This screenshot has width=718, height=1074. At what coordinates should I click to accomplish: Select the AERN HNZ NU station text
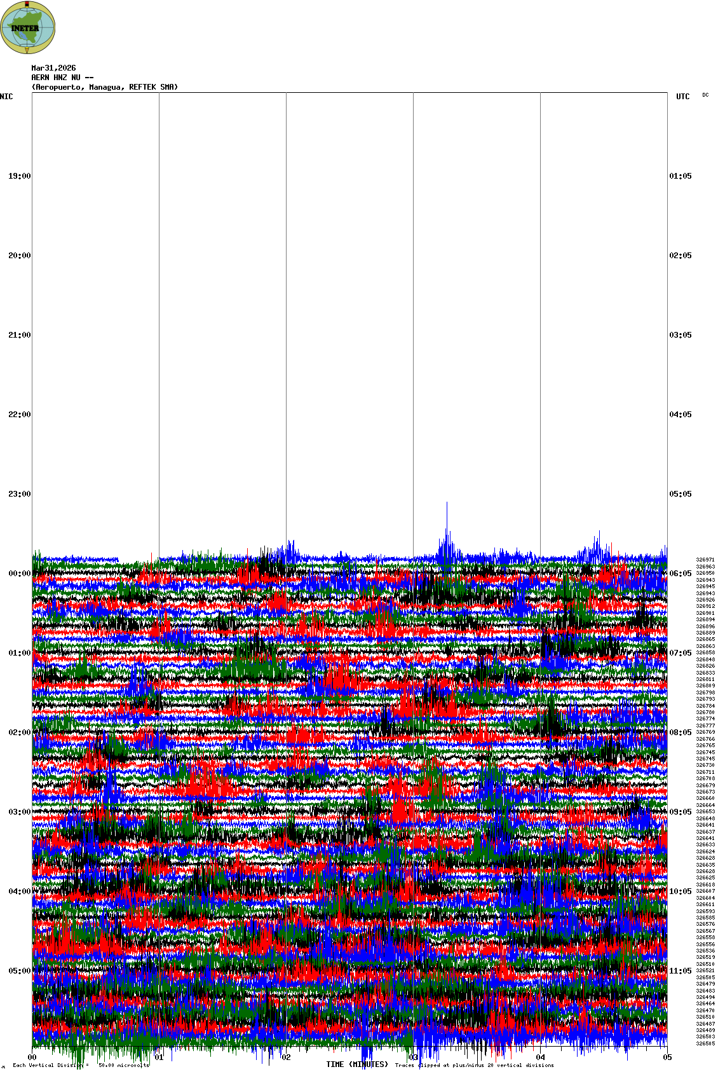pyautogui.click(x=62, y=78)
